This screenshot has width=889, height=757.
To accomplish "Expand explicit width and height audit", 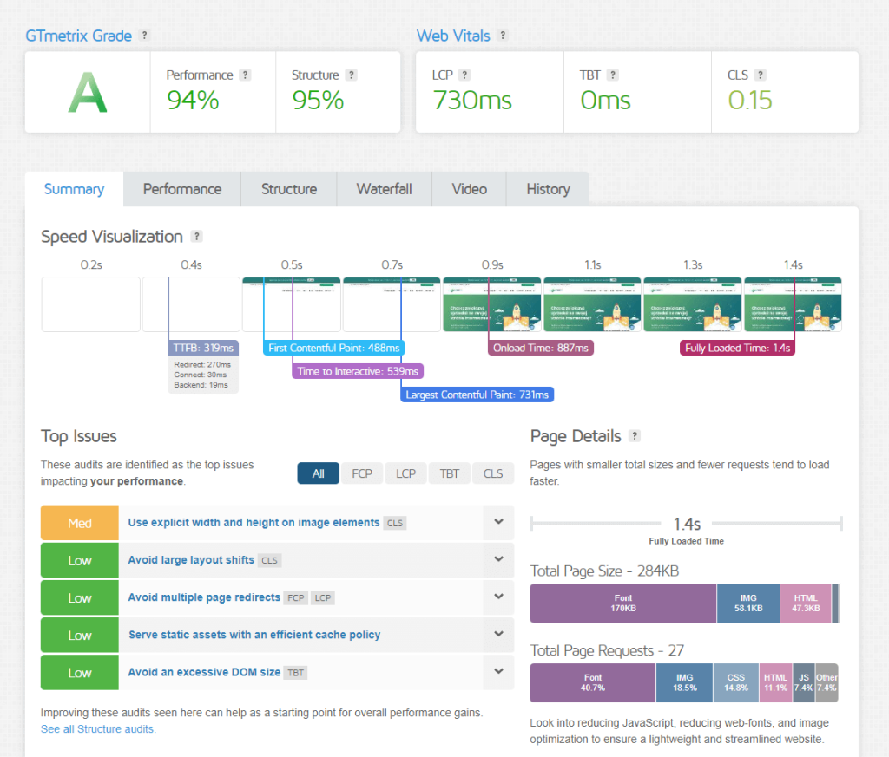I will (498, 522).
